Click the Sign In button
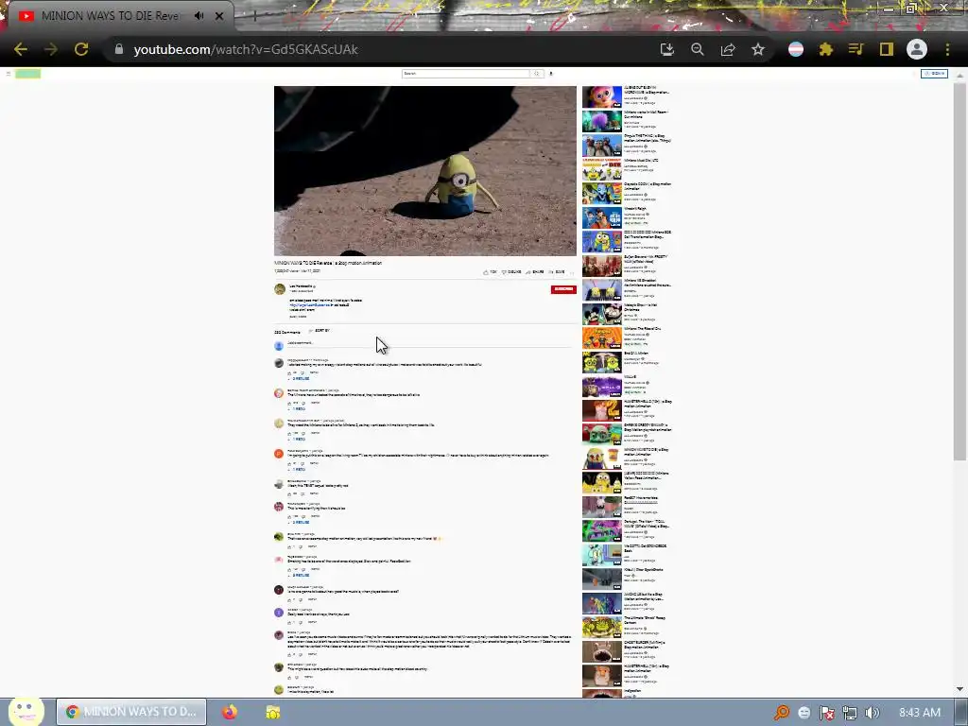The width and height of the screenshot is (968, 726). [x=934, y=74]
